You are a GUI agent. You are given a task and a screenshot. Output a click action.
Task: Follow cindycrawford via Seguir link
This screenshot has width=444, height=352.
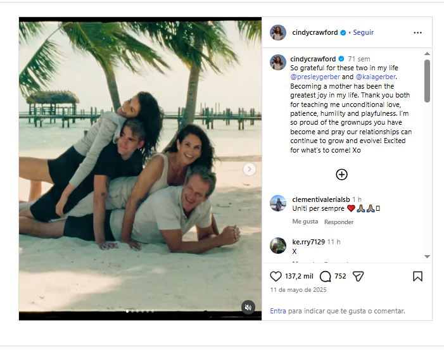(x=364, y=32)
